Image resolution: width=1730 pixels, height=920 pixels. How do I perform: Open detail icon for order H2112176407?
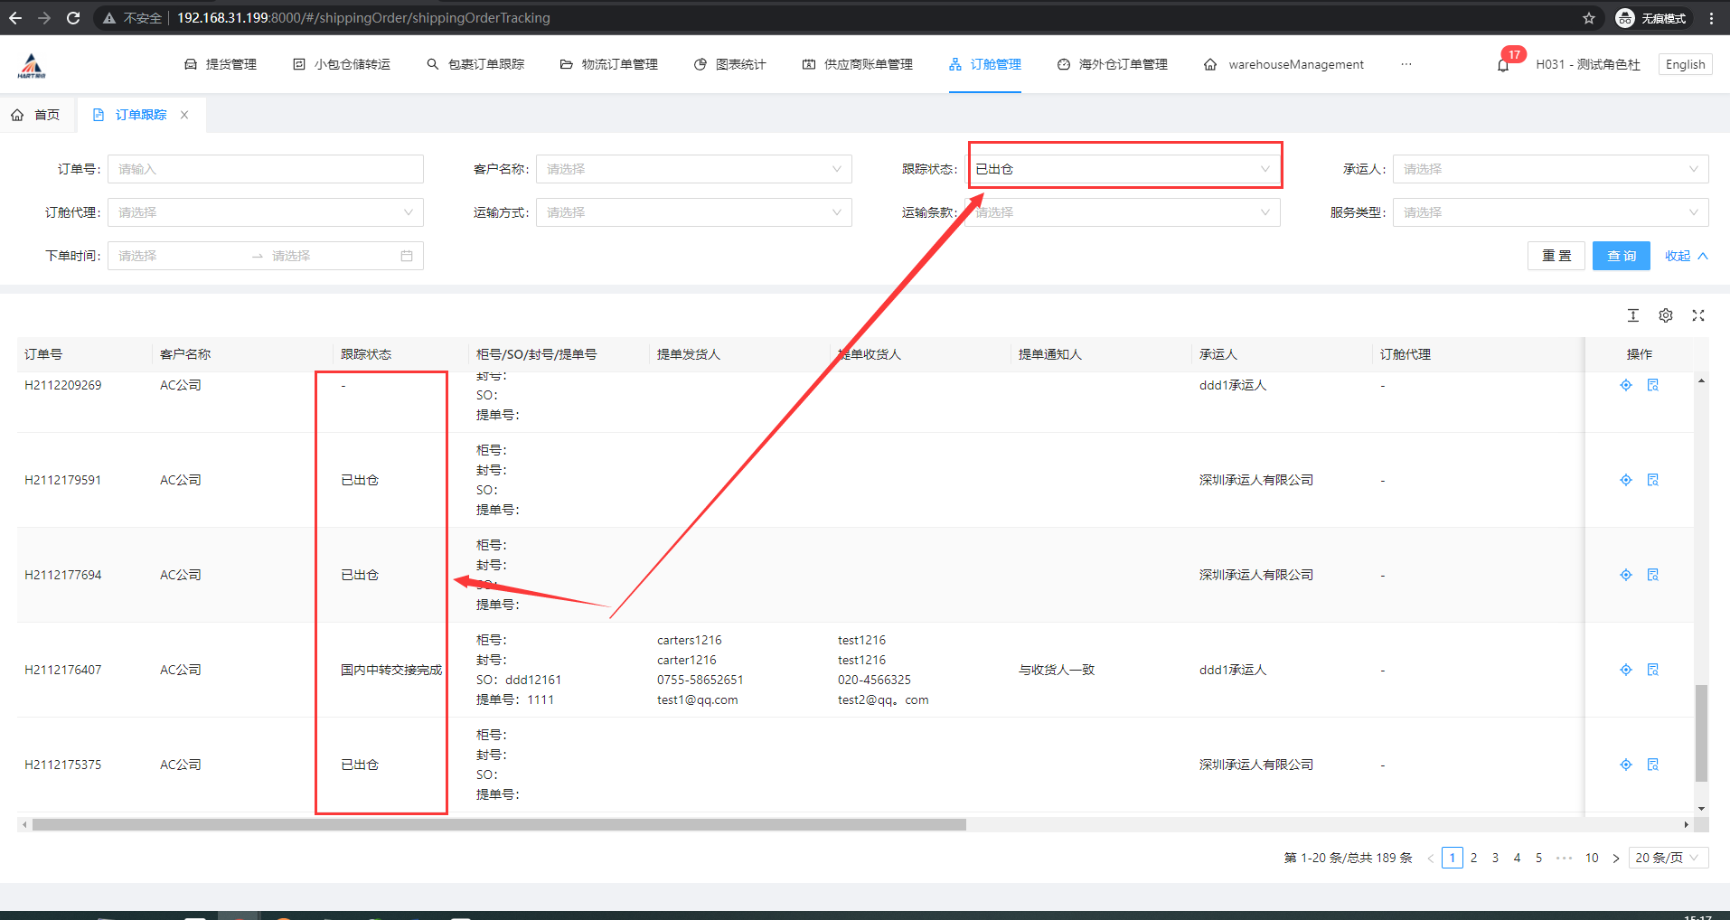(1653, 670)
